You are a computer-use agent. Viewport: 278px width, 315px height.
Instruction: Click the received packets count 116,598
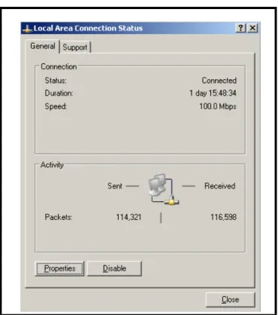(223, 217)
